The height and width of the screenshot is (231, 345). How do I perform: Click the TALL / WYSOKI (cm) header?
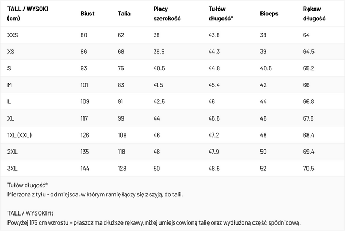pyautogui.click(x=28, y=13)
